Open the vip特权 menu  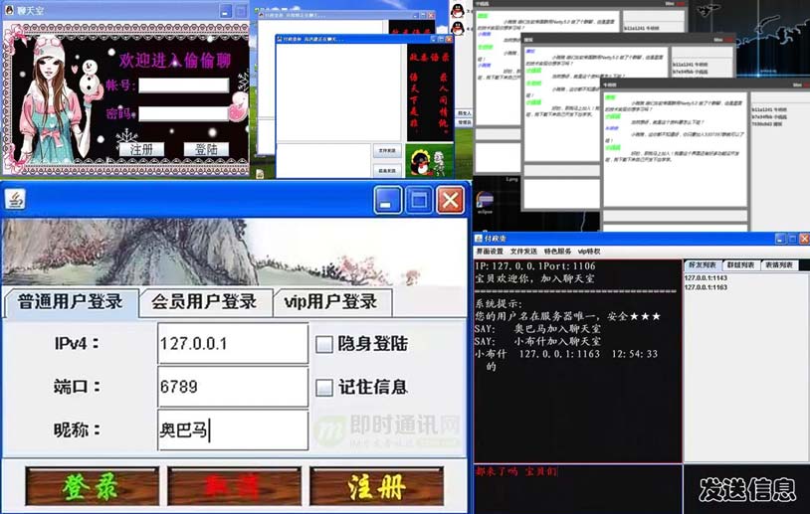click(589, 252)
